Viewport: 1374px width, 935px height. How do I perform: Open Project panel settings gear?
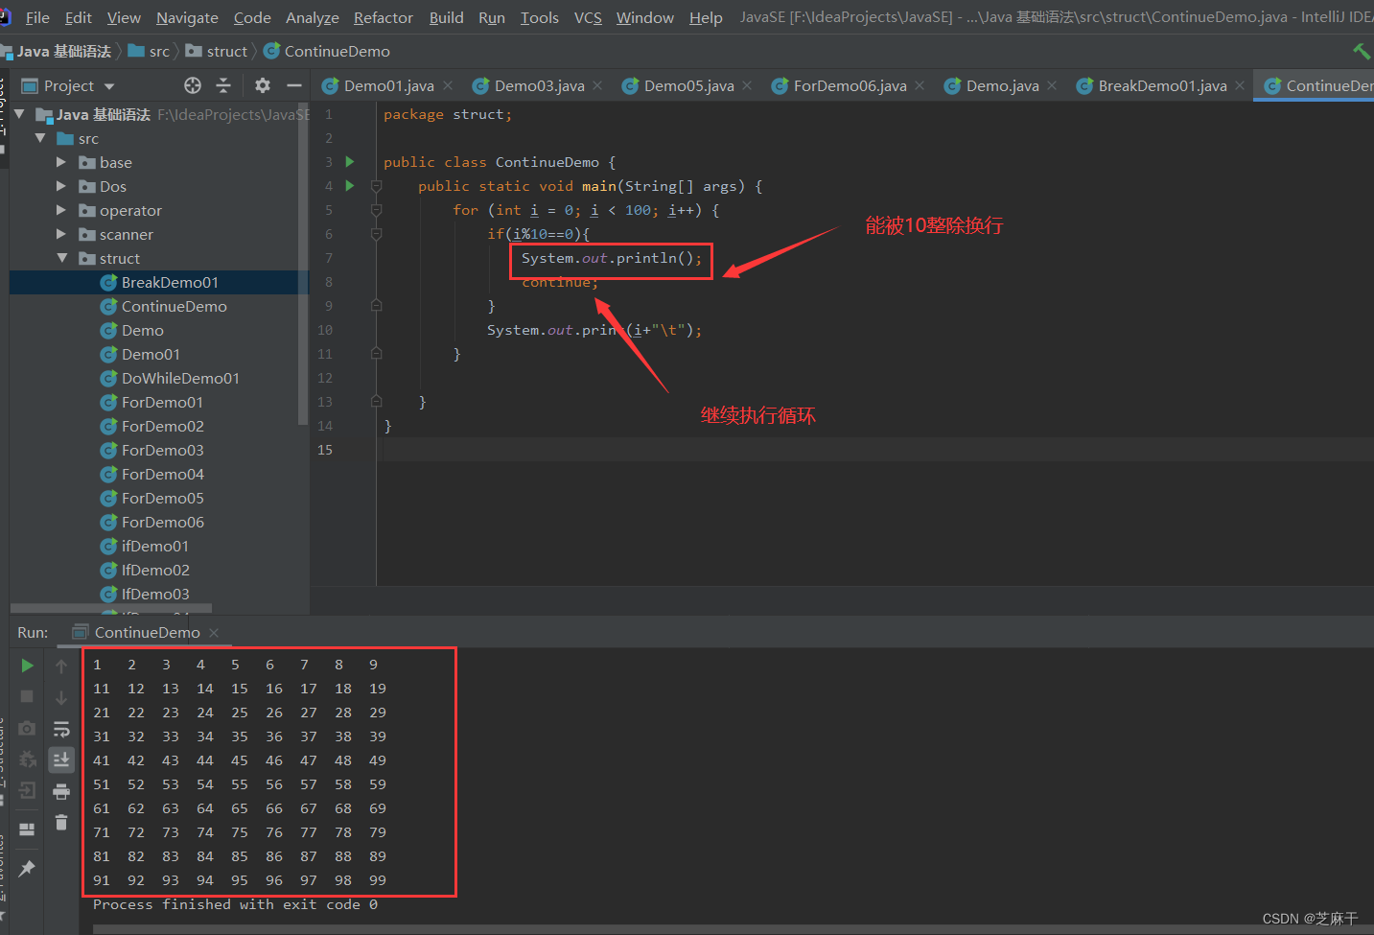pyautogui.click(x=262, y=85)
